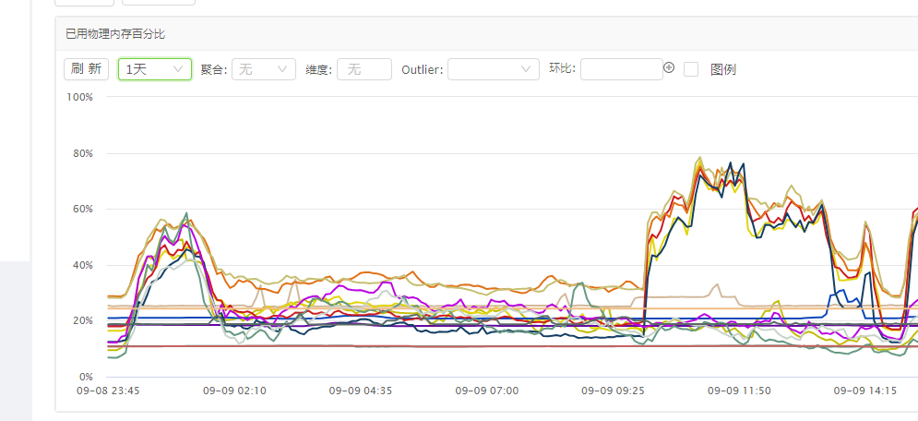The height and width of the screenshot is (421, 918).
Task: Select the 09-09 07:00 time label
Action: click(487, 391)
